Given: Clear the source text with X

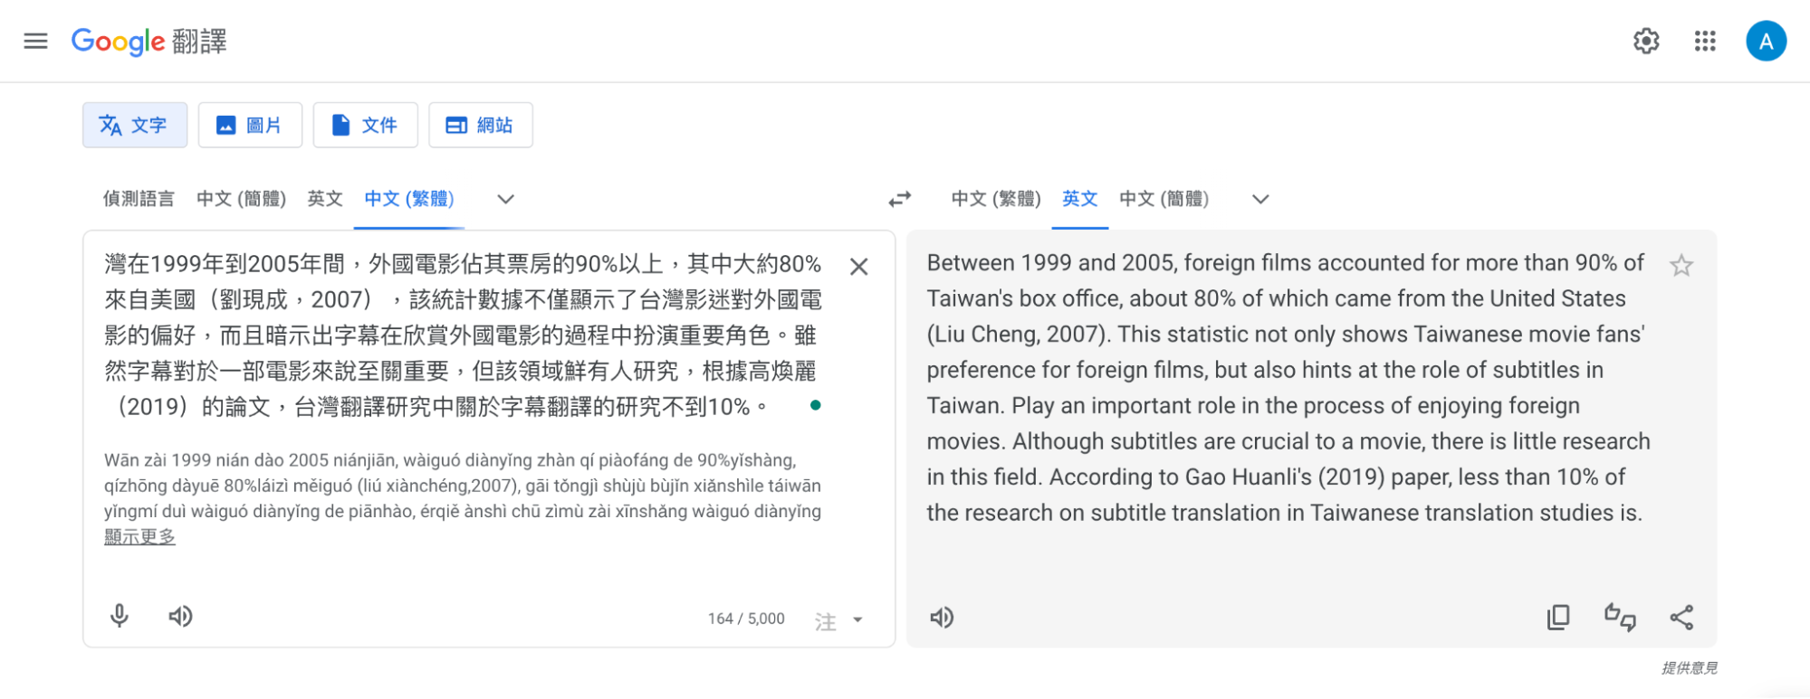Looking at the screenshot, I should pyautogui.click(x=859, y=267).
